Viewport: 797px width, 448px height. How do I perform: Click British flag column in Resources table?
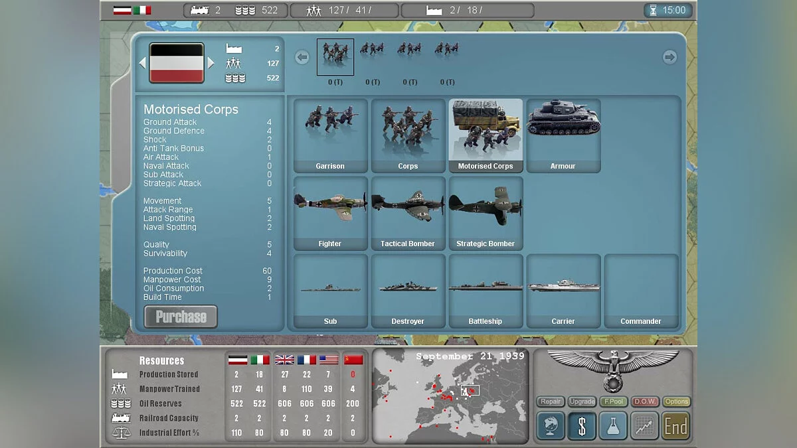point(284,360)
